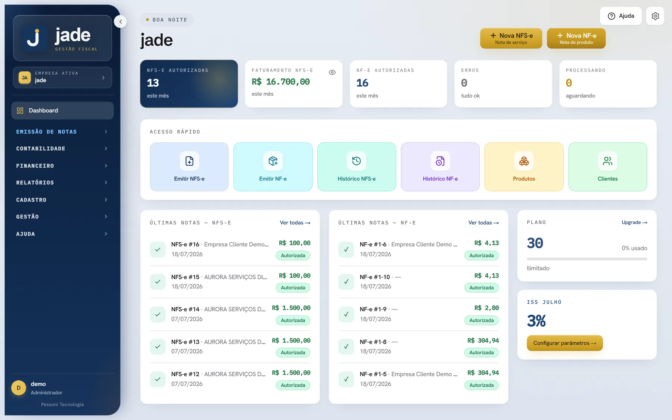The width and height of the screenshot is (672, 420).
Task: Click the Emitir NF-e package icon
Action: (x=273, y=161)
